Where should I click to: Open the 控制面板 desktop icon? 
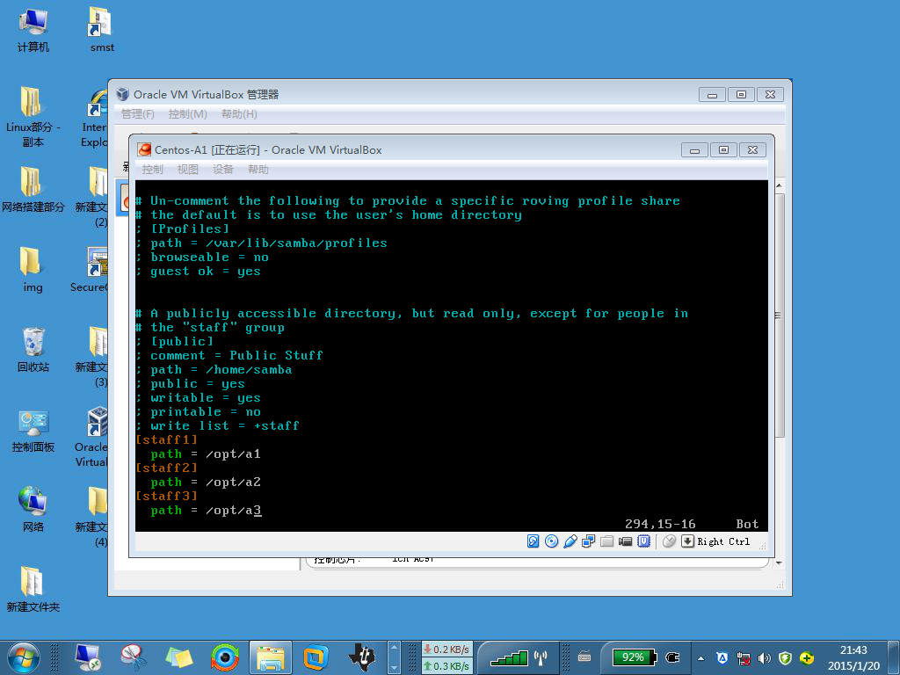point(33,429)
